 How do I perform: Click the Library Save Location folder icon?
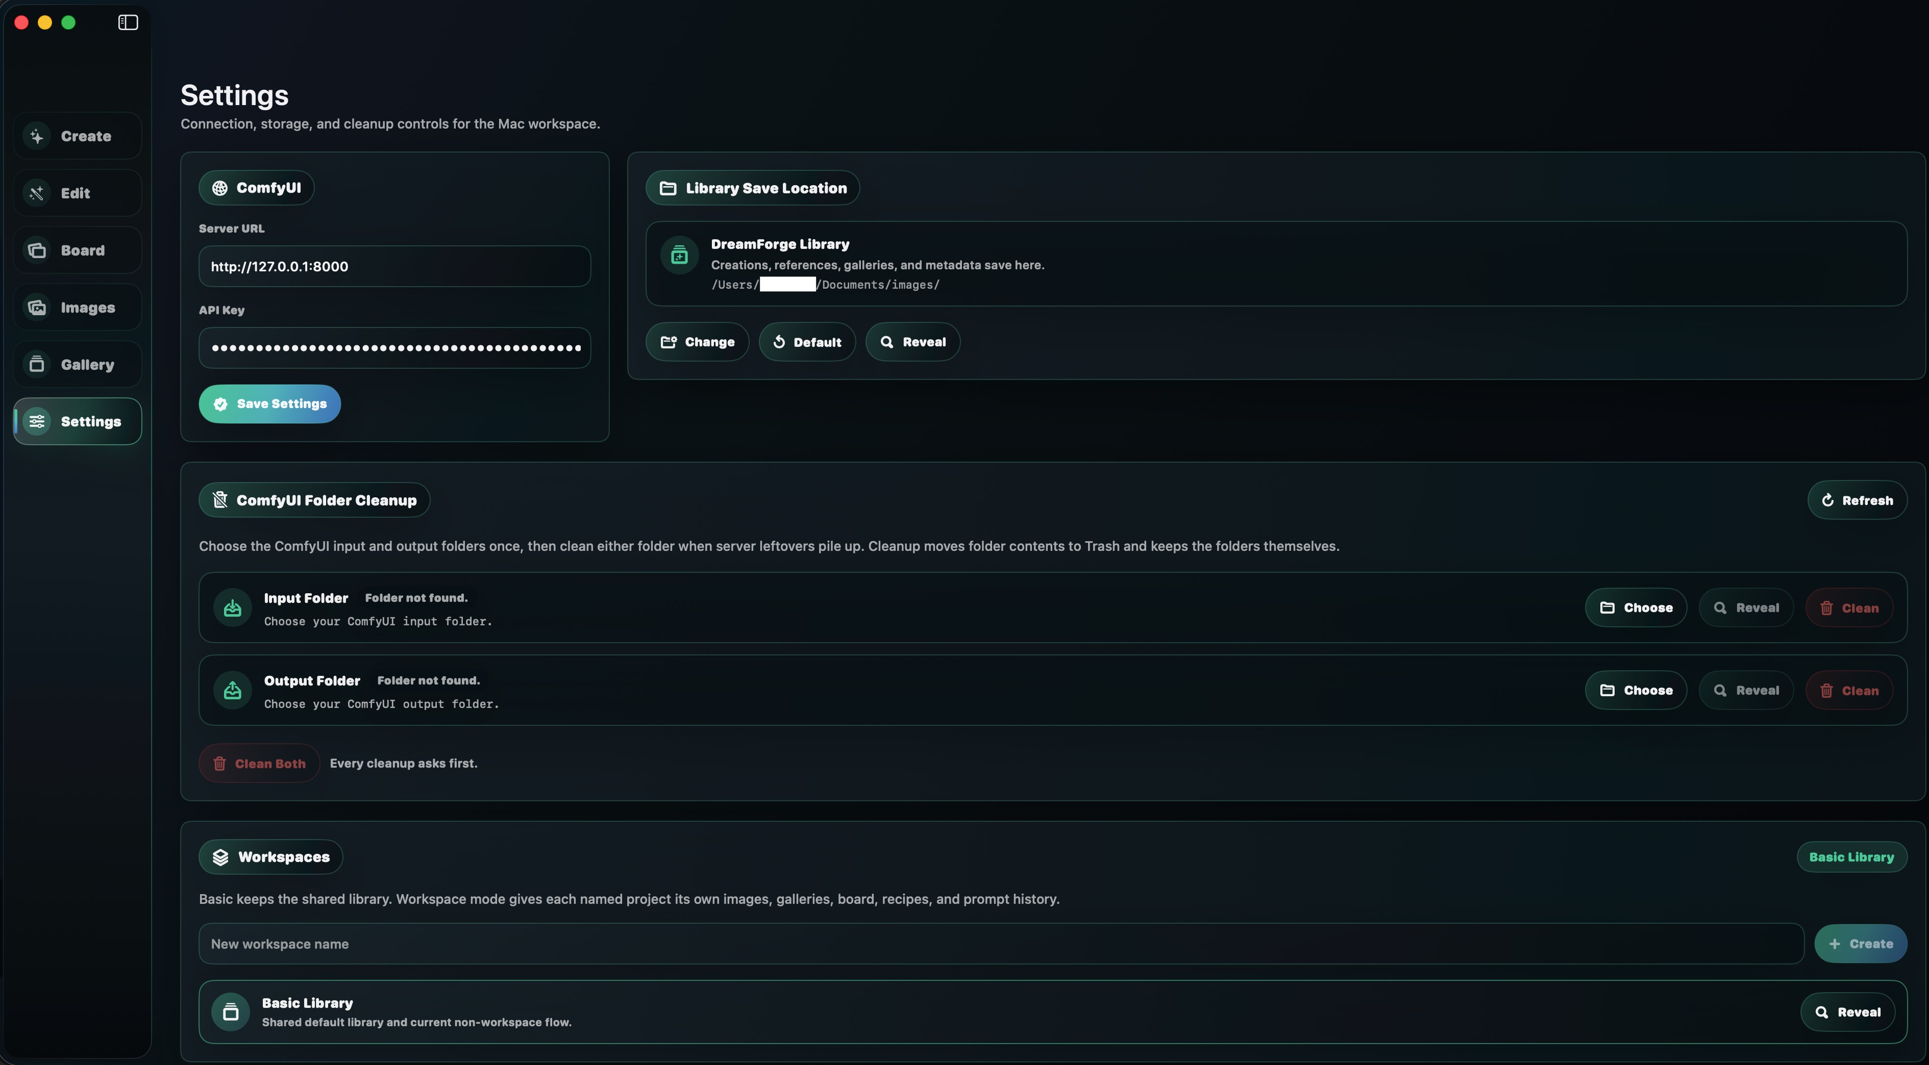coord(668,189)
